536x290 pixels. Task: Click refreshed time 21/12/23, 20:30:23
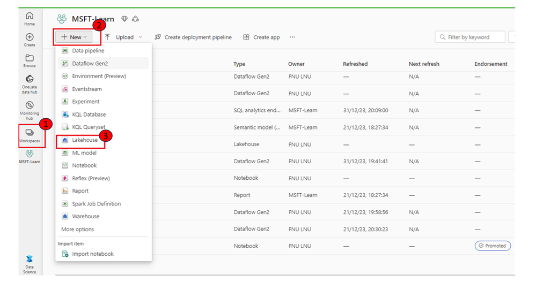tap(365, 230)
